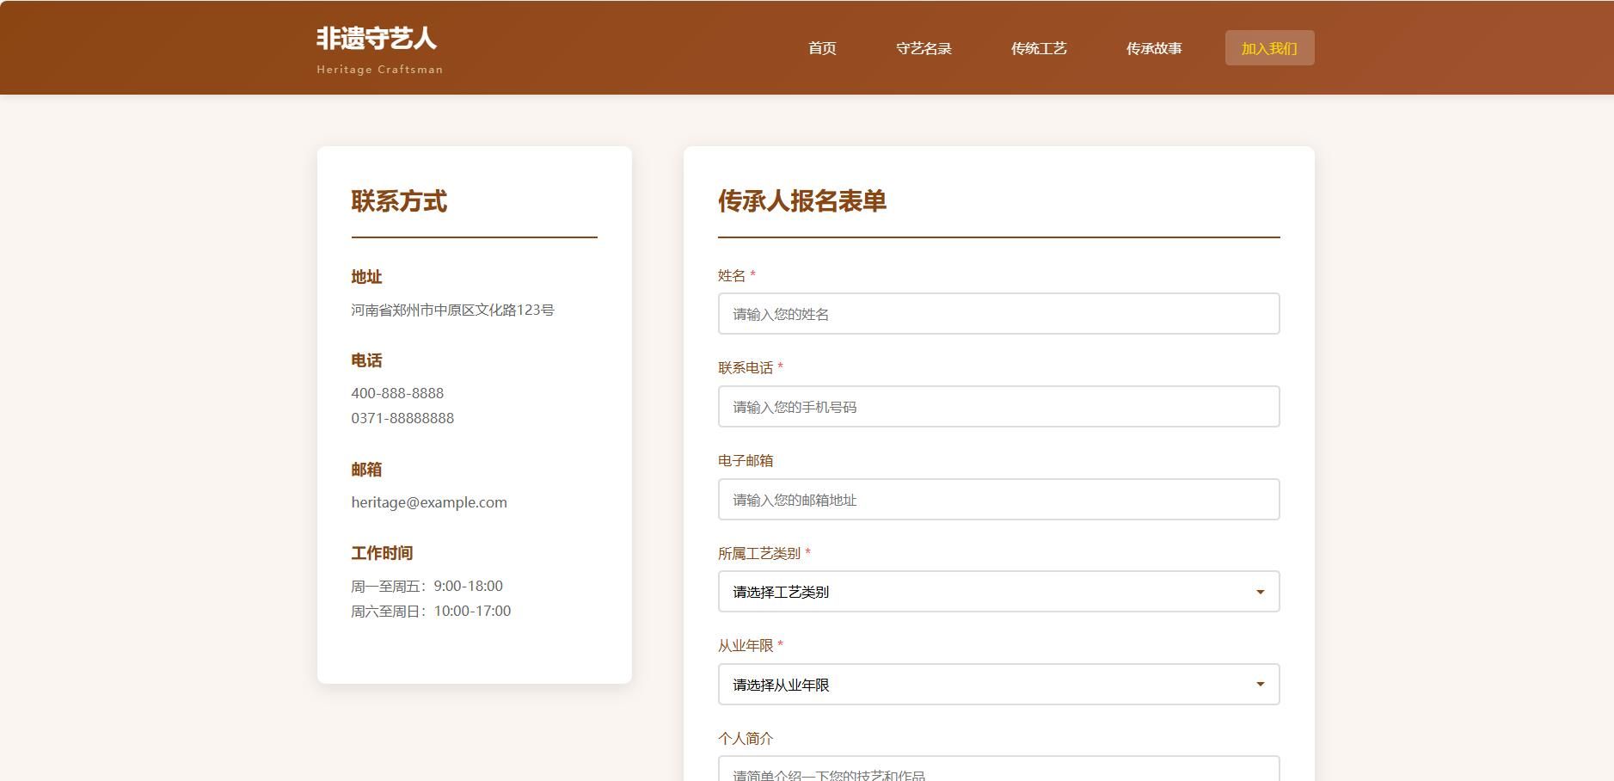Screen dimensions: 1614x781
Task: Click into the 联系电话 phone input
Action: tap(998, 407)
